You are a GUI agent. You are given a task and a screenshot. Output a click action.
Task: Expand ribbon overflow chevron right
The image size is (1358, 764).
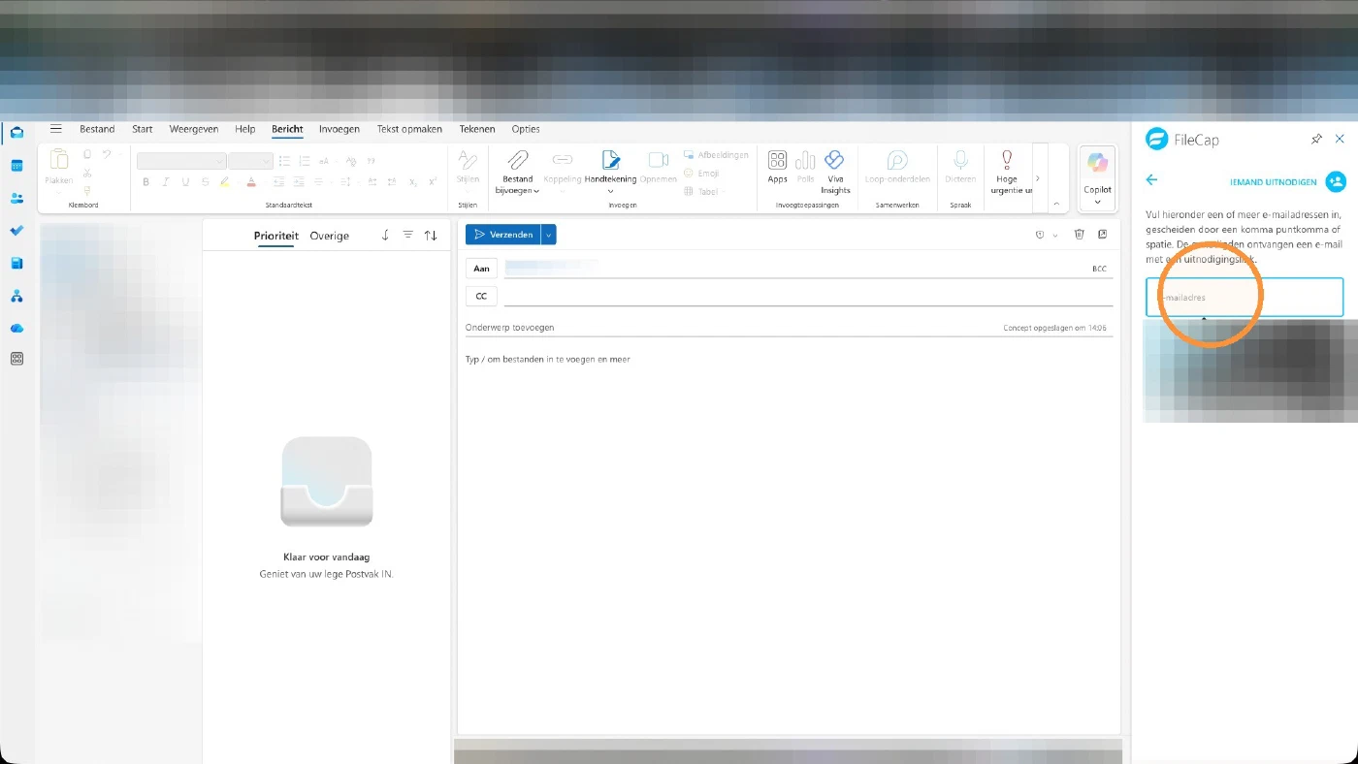point(1039,178)
